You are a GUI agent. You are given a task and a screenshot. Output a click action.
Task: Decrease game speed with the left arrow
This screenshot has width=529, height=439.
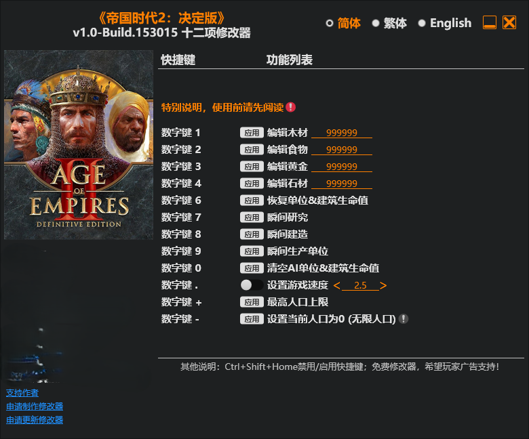point(336,286)
